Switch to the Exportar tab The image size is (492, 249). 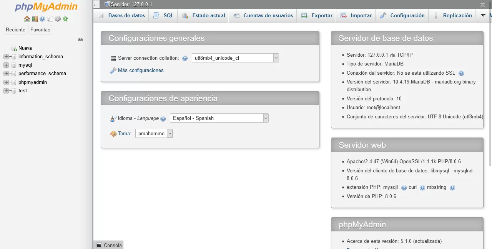(x=317, y=16)
